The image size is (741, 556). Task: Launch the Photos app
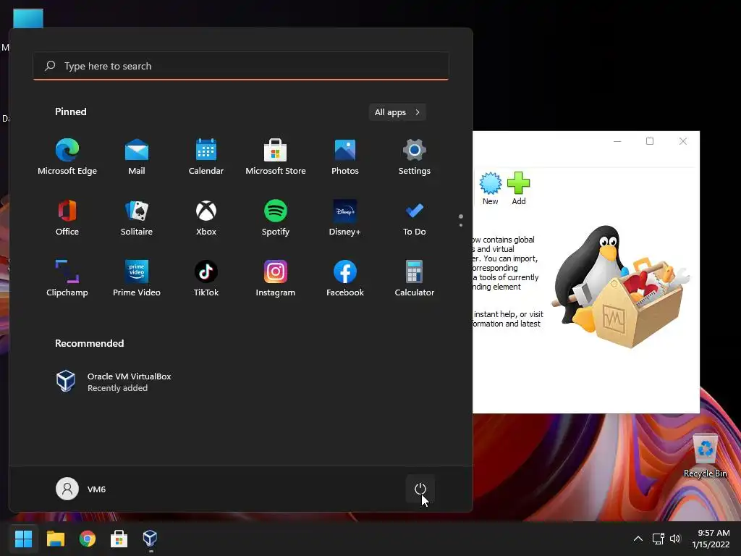(345, 157)
